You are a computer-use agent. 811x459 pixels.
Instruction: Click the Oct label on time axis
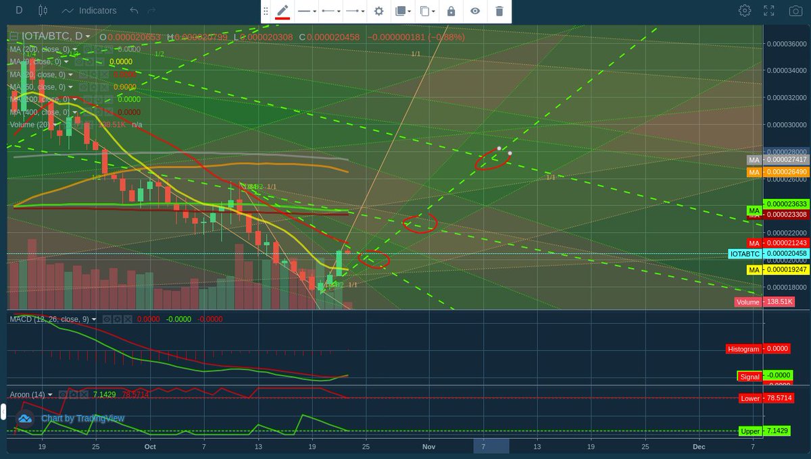coord(150,446)
